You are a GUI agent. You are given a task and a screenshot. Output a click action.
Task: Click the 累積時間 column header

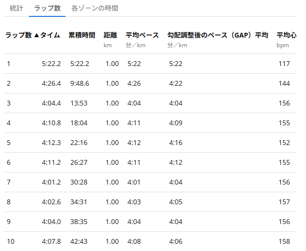(x=81, y=36)
